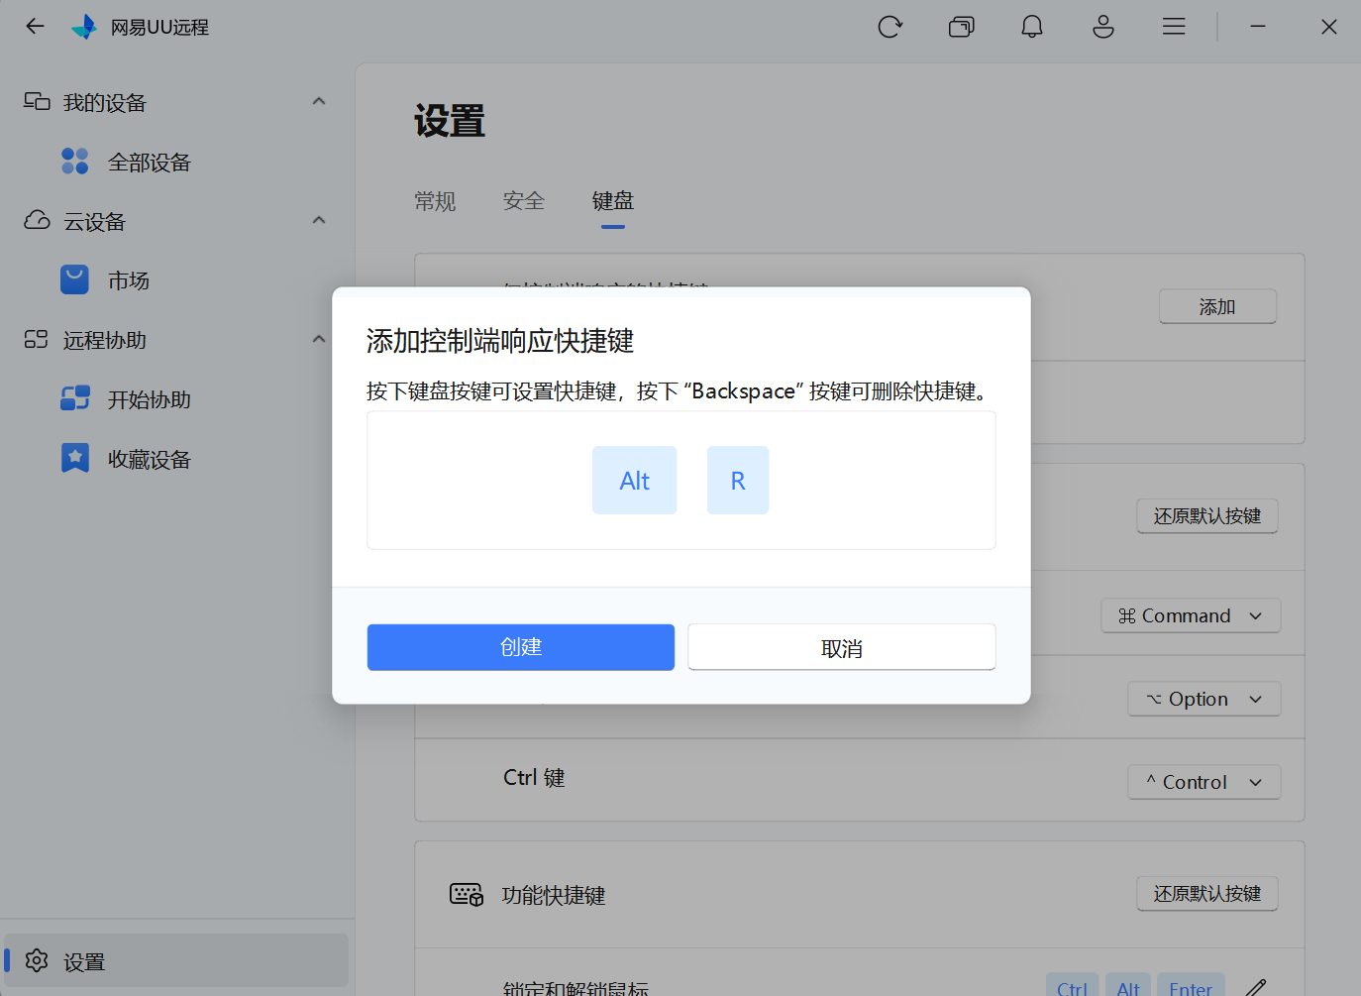Screen dimensions: 1361x996
Task: Open the hamburger menu
Action: pos(1174,27)
